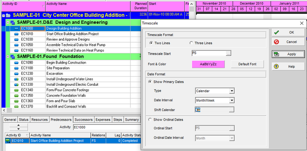Choose Show Ordinal Dates radio option
Screen dimensions: 307x151
[150, 119]
